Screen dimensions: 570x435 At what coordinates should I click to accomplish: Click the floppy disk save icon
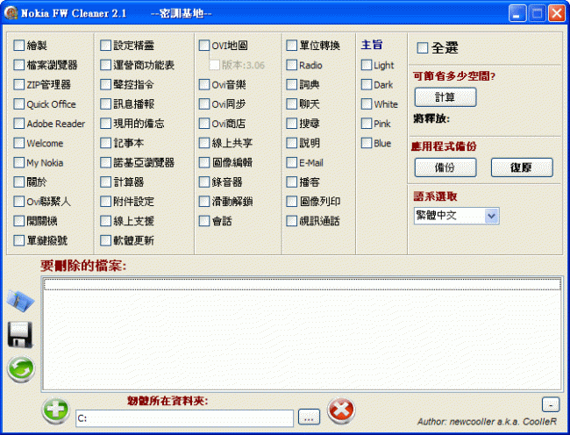tap(19, 334)
